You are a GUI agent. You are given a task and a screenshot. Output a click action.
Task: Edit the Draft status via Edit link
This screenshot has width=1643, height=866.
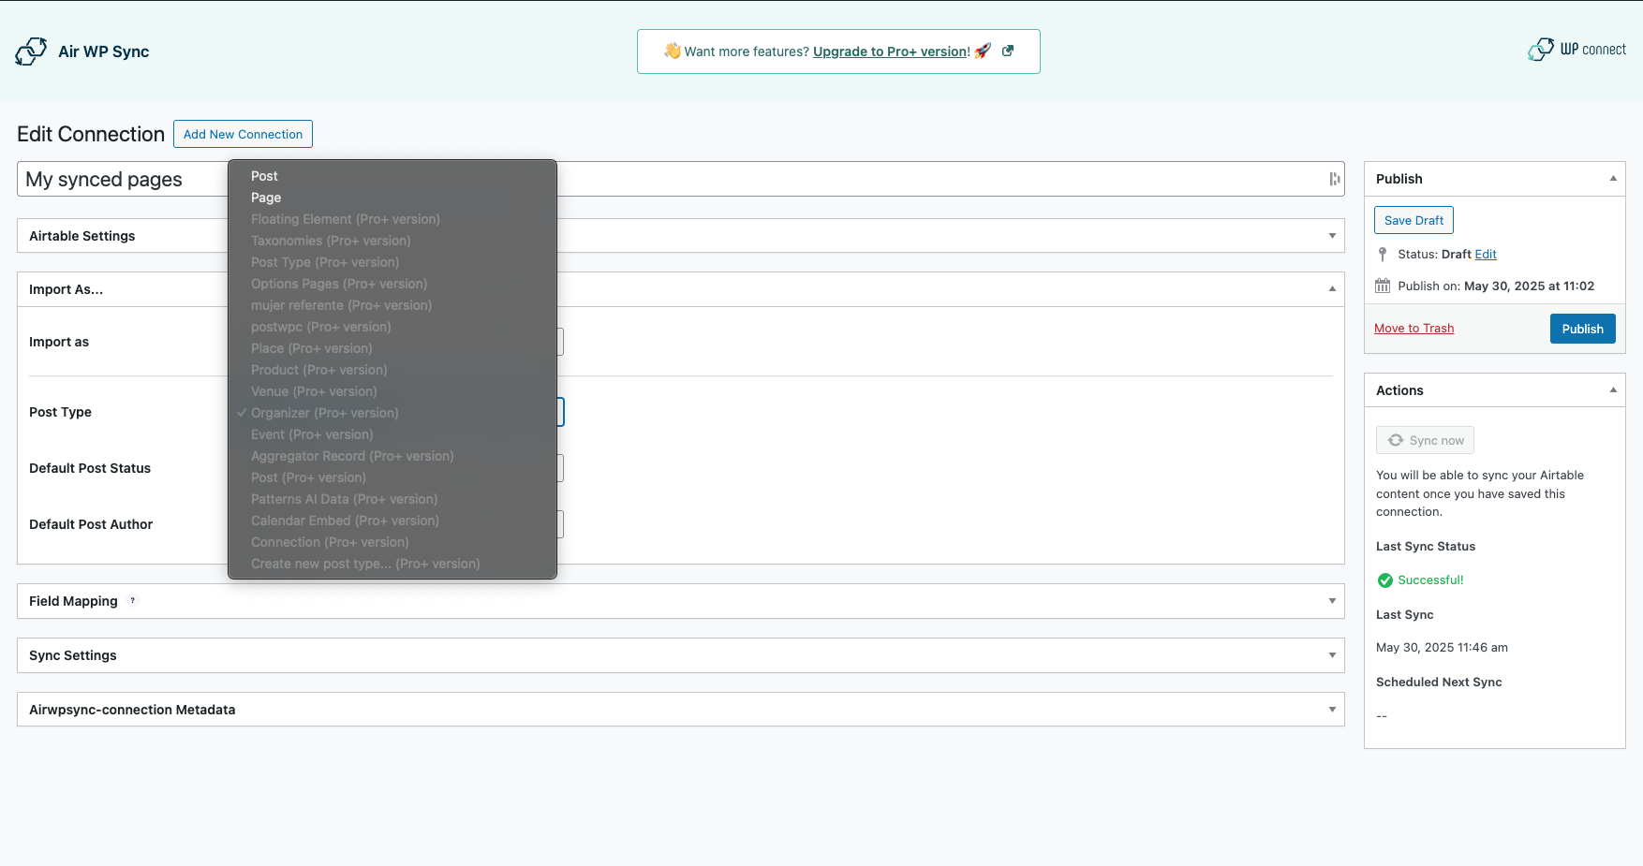click(1486, 255)
